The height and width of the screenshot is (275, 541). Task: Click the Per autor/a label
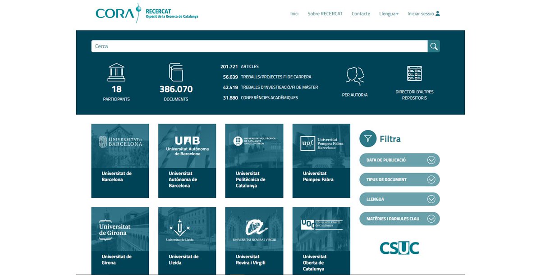(x=355, y=95)
